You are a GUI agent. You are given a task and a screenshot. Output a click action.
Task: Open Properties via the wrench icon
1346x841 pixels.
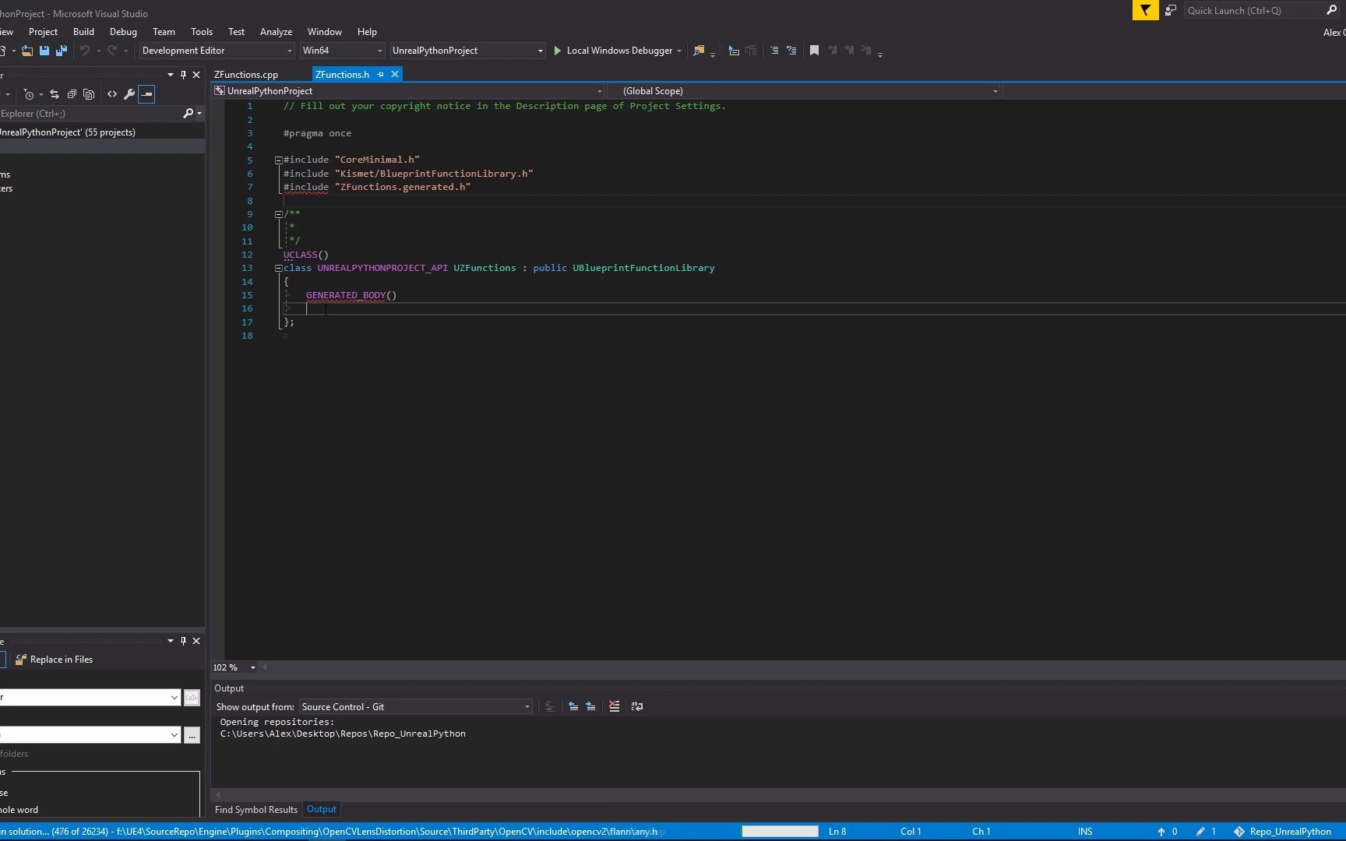(129, 94)
